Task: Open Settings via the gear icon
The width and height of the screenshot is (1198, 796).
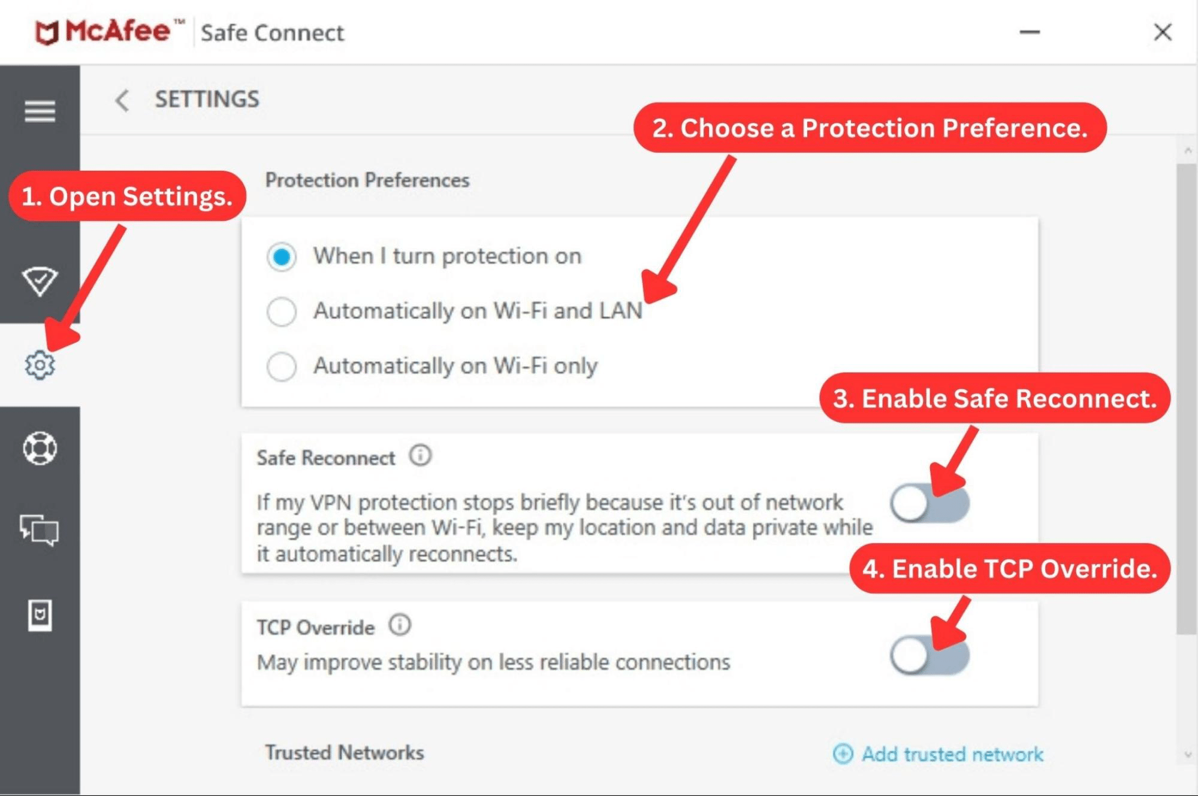Action: click(40, 365)
